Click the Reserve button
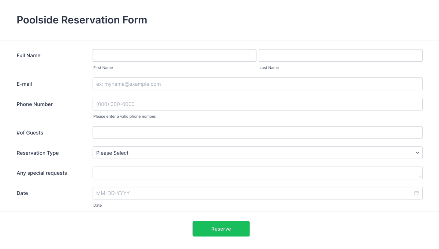Screen dimensions: 439x249 click(221, 229)
